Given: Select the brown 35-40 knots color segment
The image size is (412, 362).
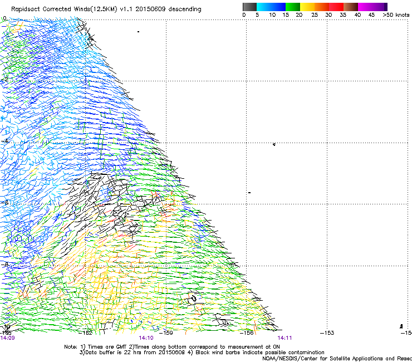Looking at the screenshot, I should tap(351, 7).
